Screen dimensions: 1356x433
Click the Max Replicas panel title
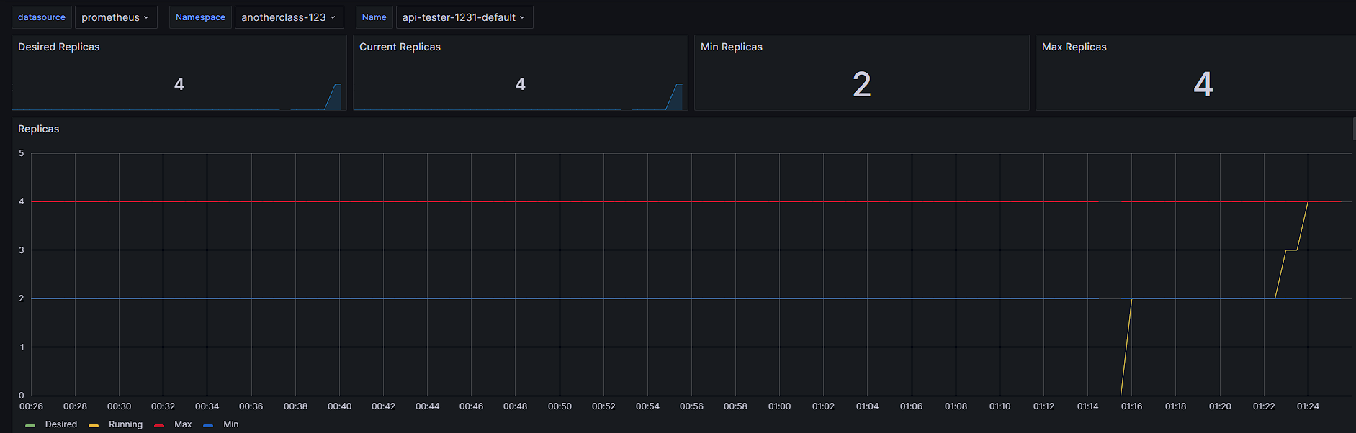click(x=1074, y=47)
